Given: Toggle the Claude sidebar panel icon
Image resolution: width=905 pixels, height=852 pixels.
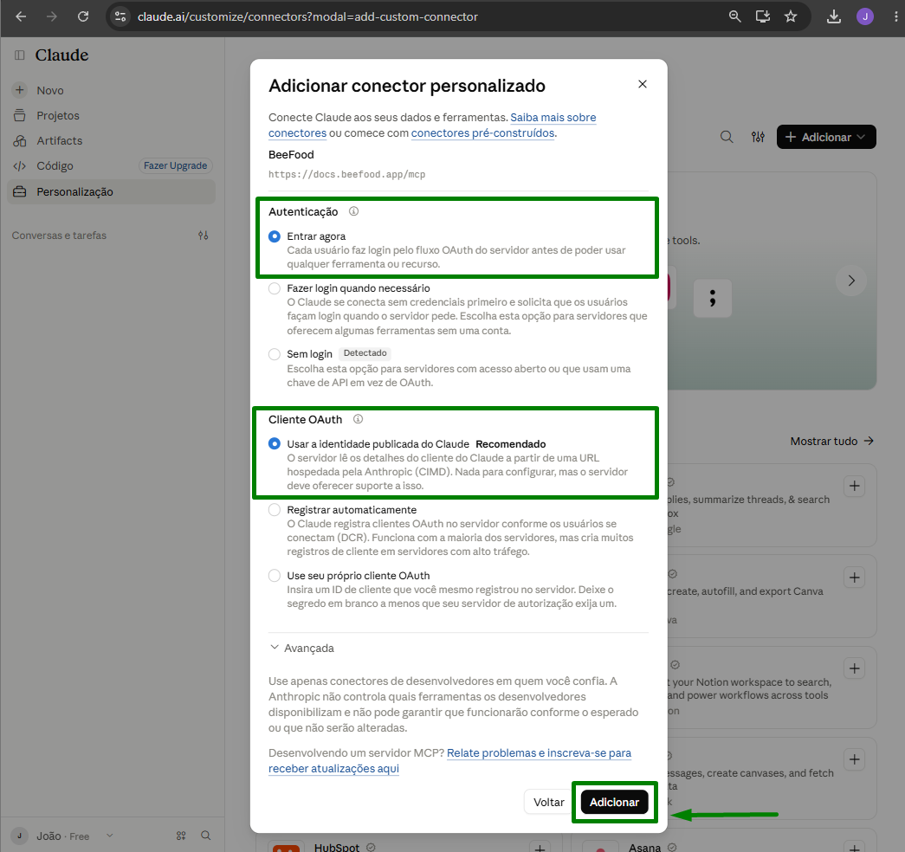Looking at the screenshot, I should point(20,55).
